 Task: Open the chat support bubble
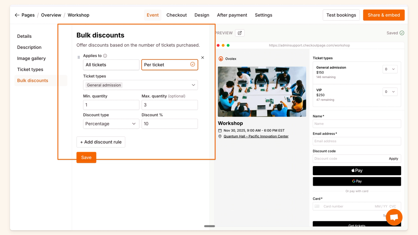tap(394, 217)
